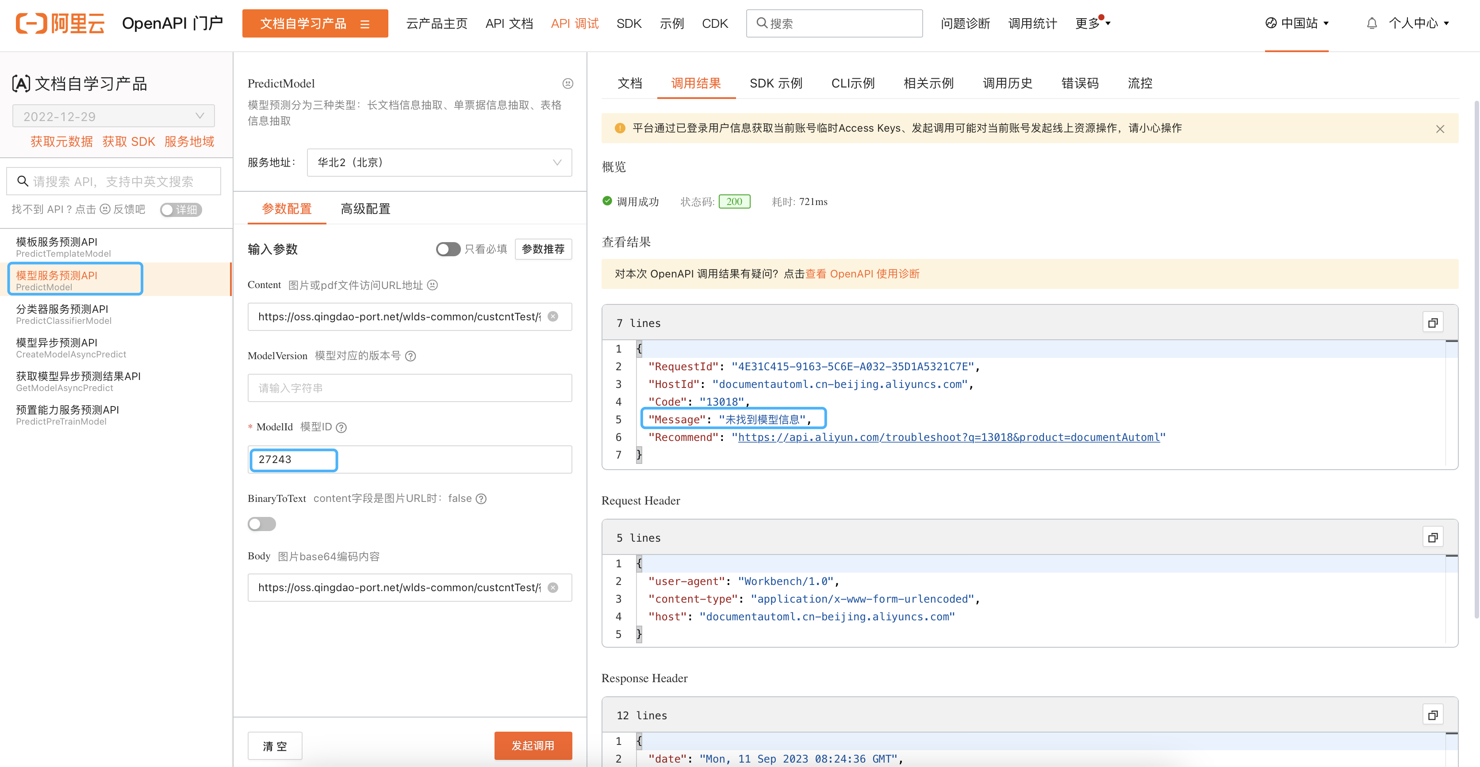Screen dimensions: 1480x767
Task: Copy the 7 lines result JSON
Action: [1433, 323]
